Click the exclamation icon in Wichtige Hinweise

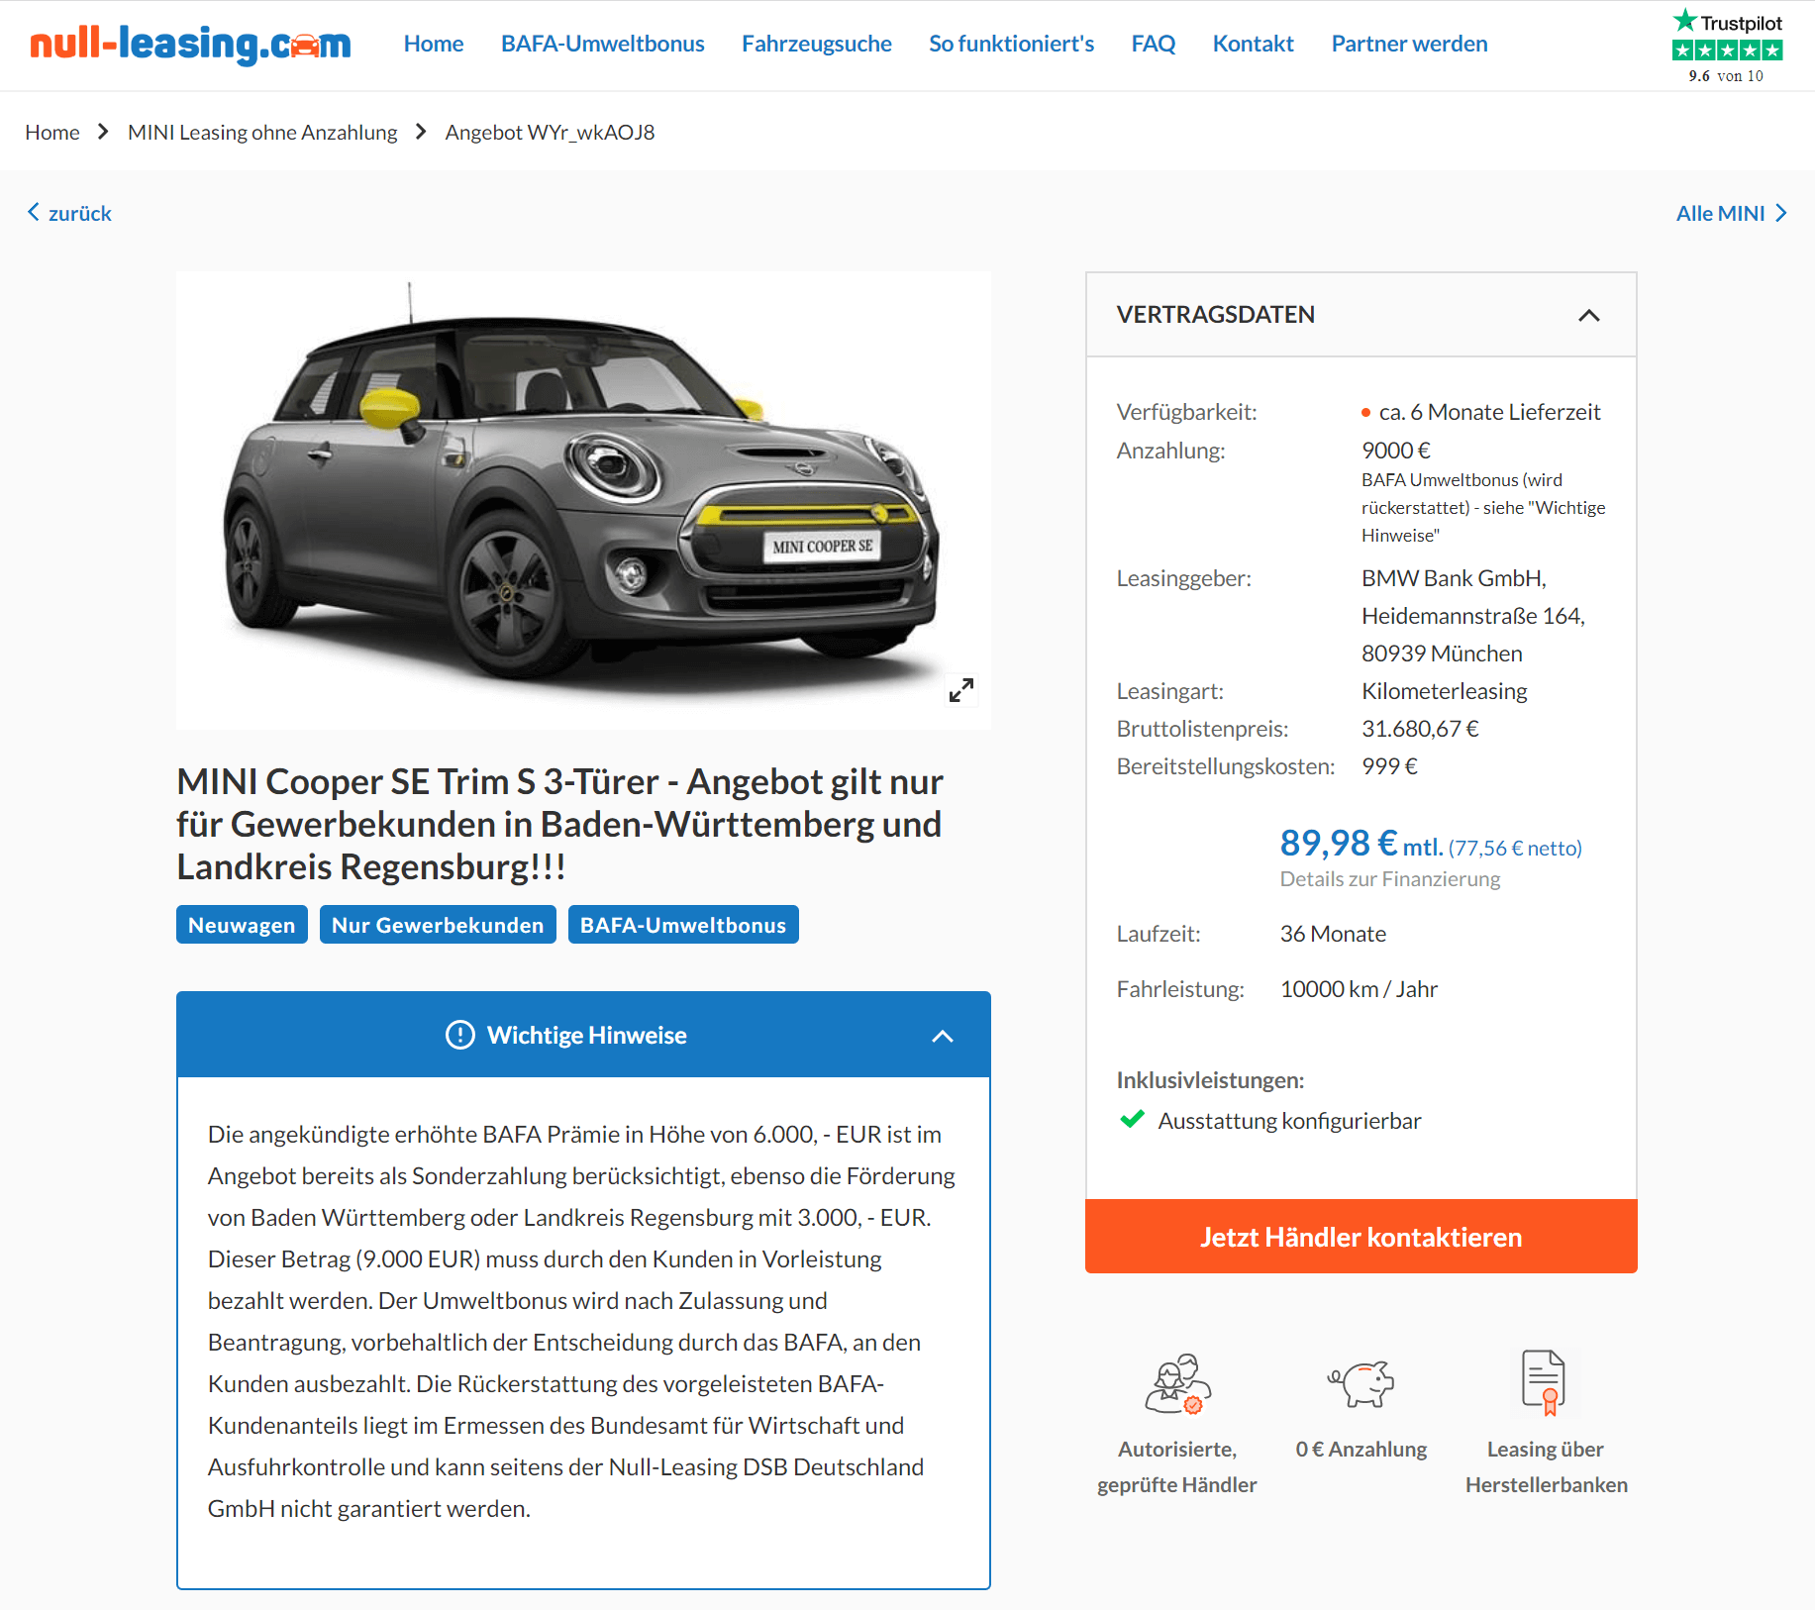pyautogui.click(x=460, y=1035)
